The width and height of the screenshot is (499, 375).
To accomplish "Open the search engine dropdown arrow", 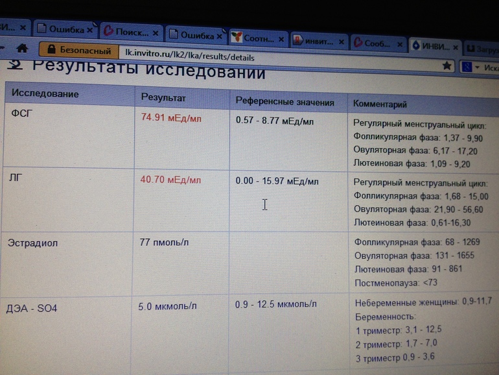I will pyautogui.click(x=477, y=67).
